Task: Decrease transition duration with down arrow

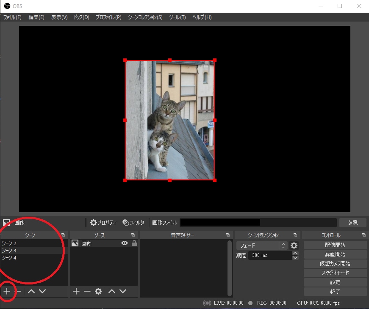Action: (295, 257)
